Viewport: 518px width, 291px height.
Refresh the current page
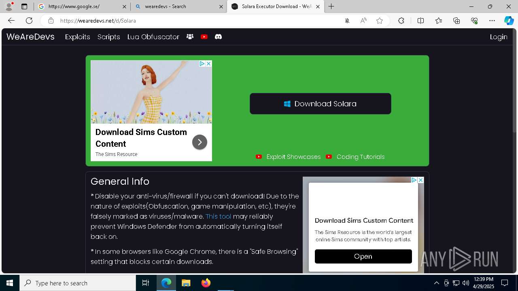[29, 21]
